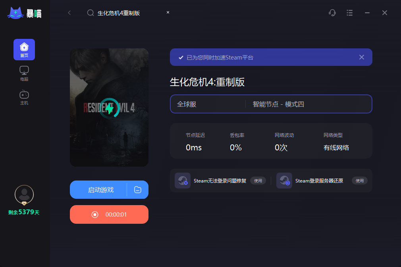The image size is (401, 267).
Task: Click the search magnifier icon
Action: pyautogui.click(x=91, y=13)
